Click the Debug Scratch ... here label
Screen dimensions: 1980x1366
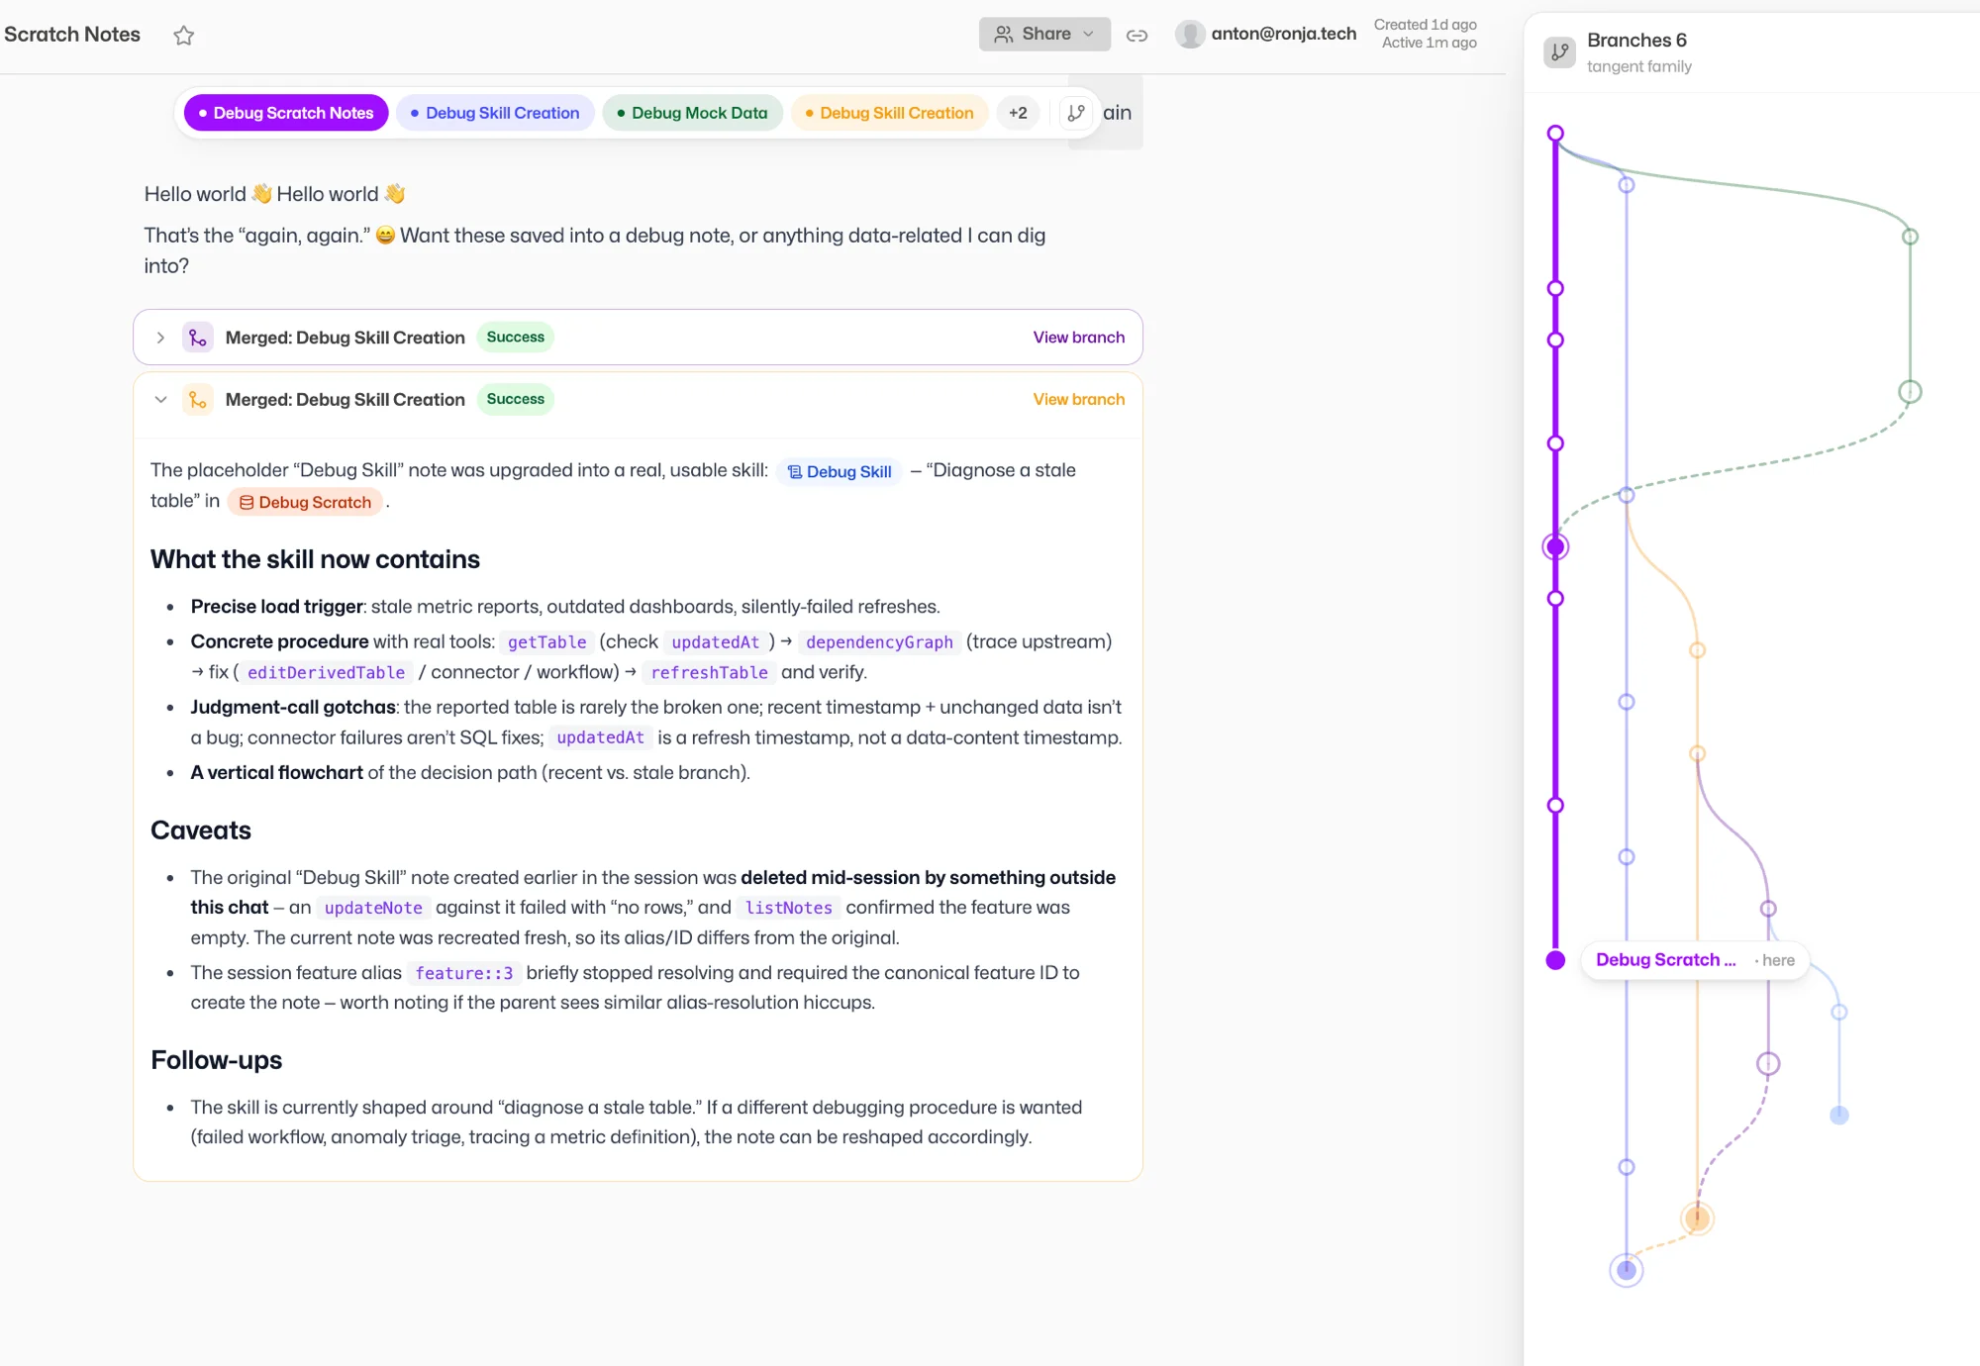pos(1695,960)
